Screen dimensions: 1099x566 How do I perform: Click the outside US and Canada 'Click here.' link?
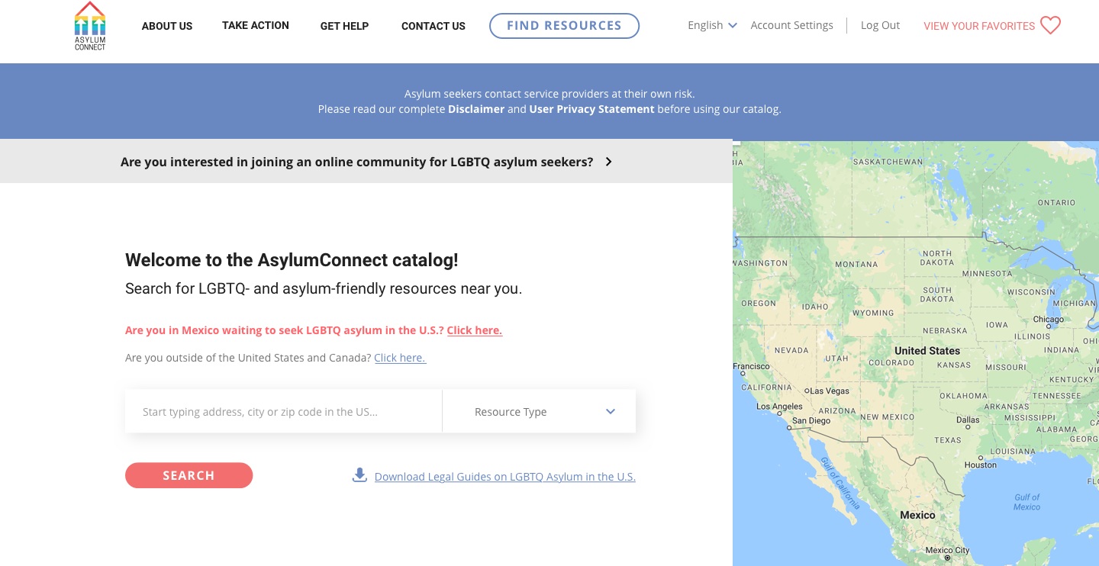(400, 358)
